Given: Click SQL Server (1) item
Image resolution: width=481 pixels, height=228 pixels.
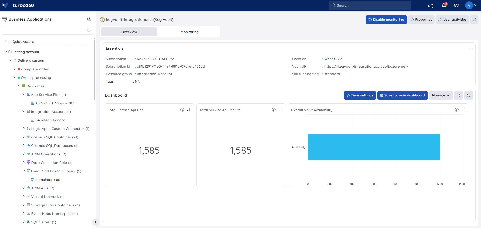Looking at the screenshot, I should (44, 222).
